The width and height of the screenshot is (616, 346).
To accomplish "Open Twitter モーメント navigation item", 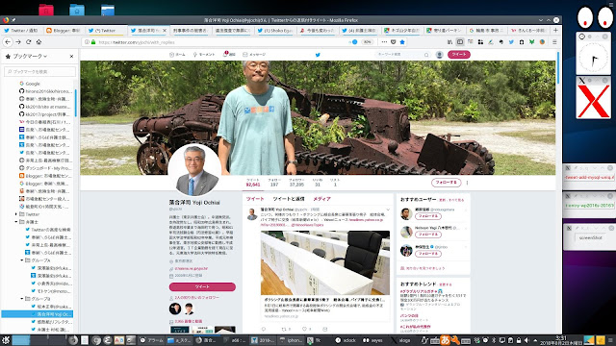I will [x=204, y=55].
